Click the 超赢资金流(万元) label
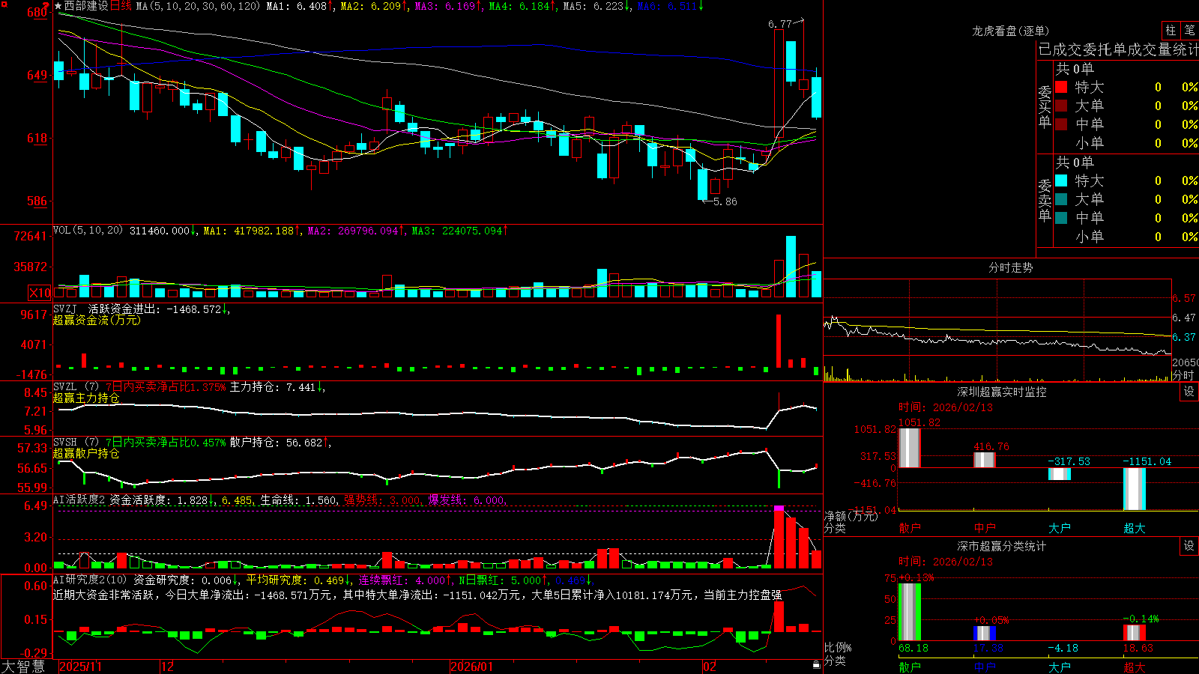 (x=97, y=320)
